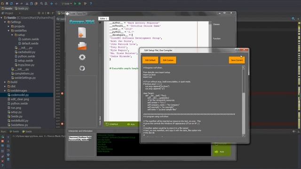
Task: Click Run in the Swide editor bar
Action: click(x=131, y=124)
